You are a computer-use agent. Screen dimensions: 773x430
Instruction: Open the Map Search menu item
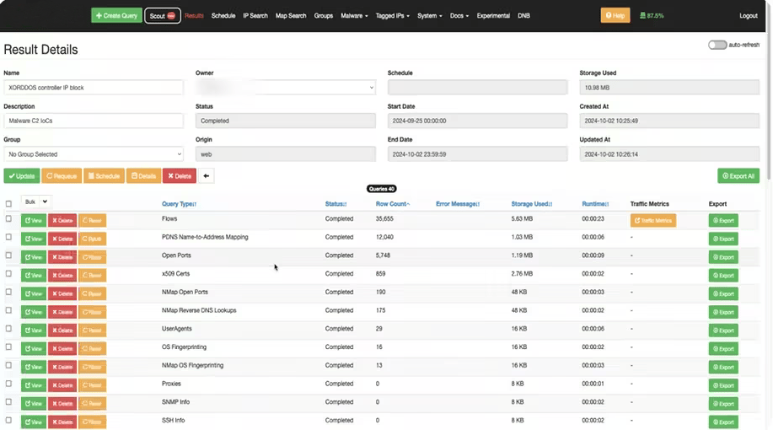(291, 16)
